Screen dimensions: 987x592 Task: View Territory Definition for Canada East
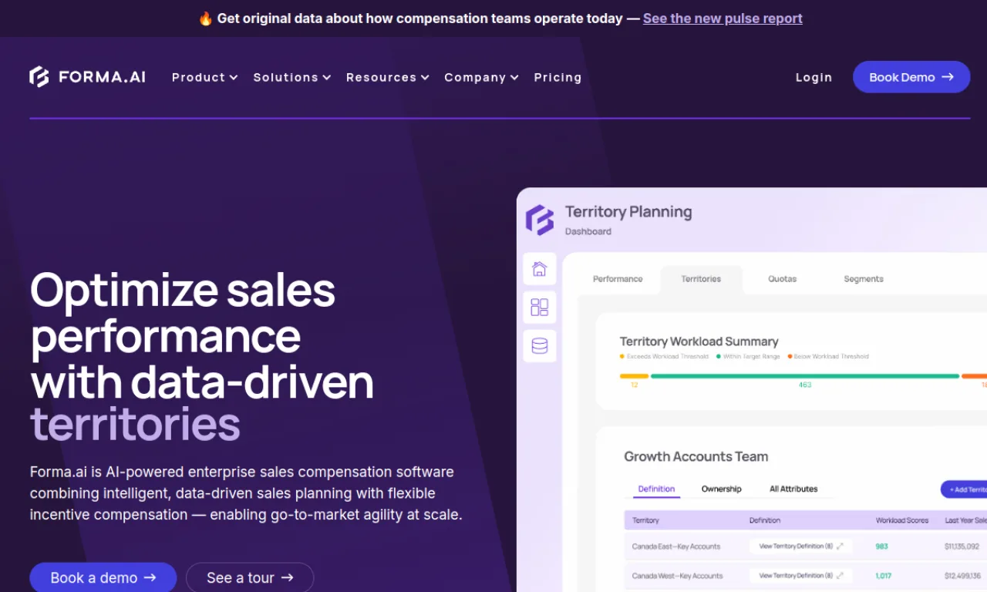click(800, 547)
